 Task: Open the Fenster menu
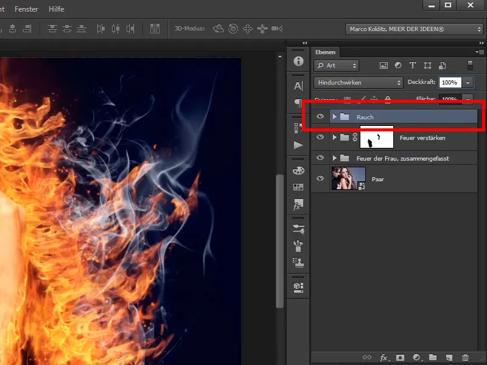[x=26, y=9]
